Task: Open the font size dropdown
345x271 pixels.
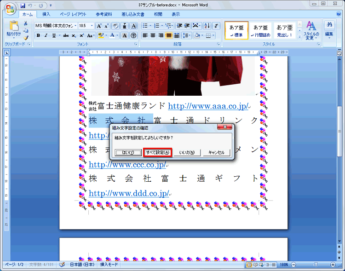Action: pos(92,26)
